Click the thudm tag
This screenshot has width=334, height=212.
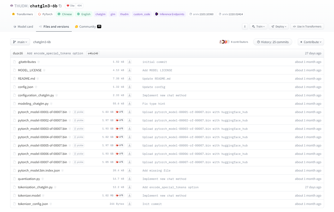124,14
